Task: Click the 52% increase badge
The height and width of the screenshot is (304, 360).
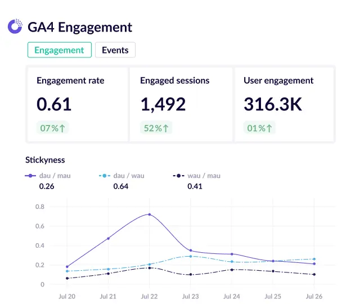Action: (156, 128)
